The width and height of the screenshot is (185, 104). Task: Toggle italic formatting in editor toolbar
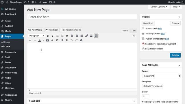53,36
